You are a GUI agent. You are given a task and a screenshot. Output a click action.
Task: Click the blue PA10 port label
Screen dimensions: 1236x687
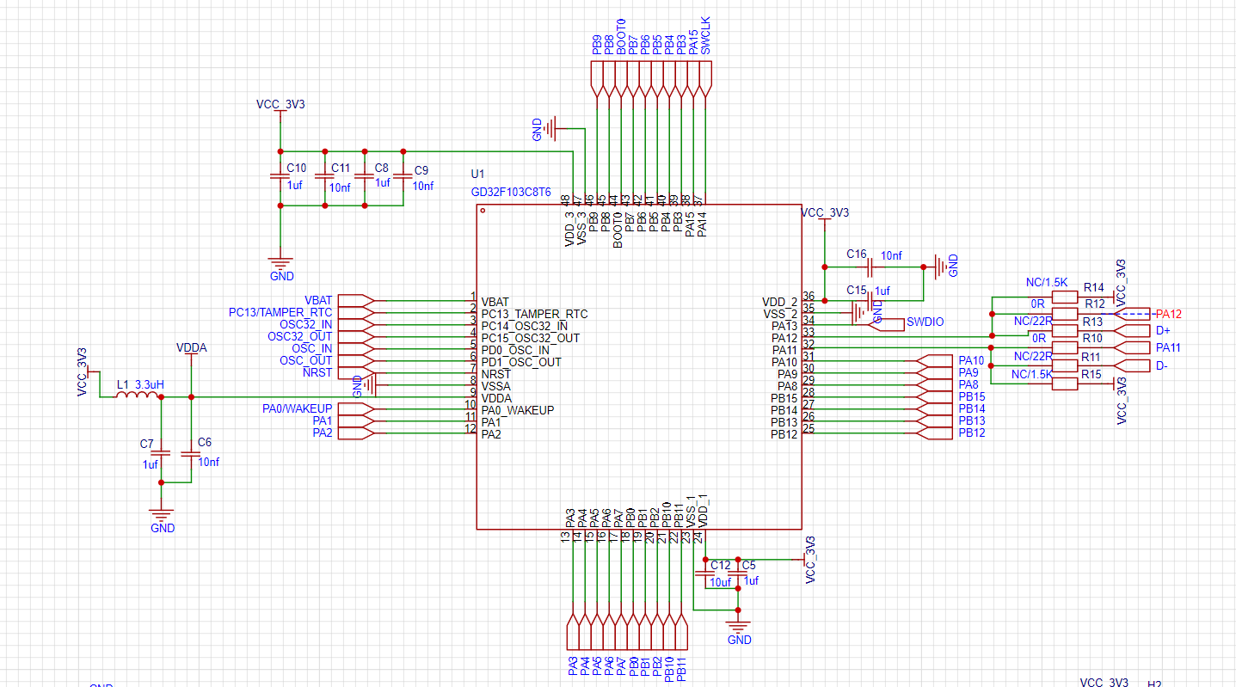(x=971, y=360)
